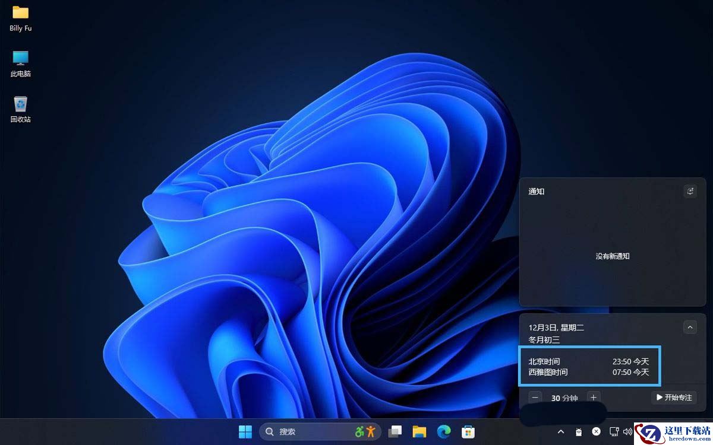Click the accessibility figures in search box
713x445 pixels.
365,431
